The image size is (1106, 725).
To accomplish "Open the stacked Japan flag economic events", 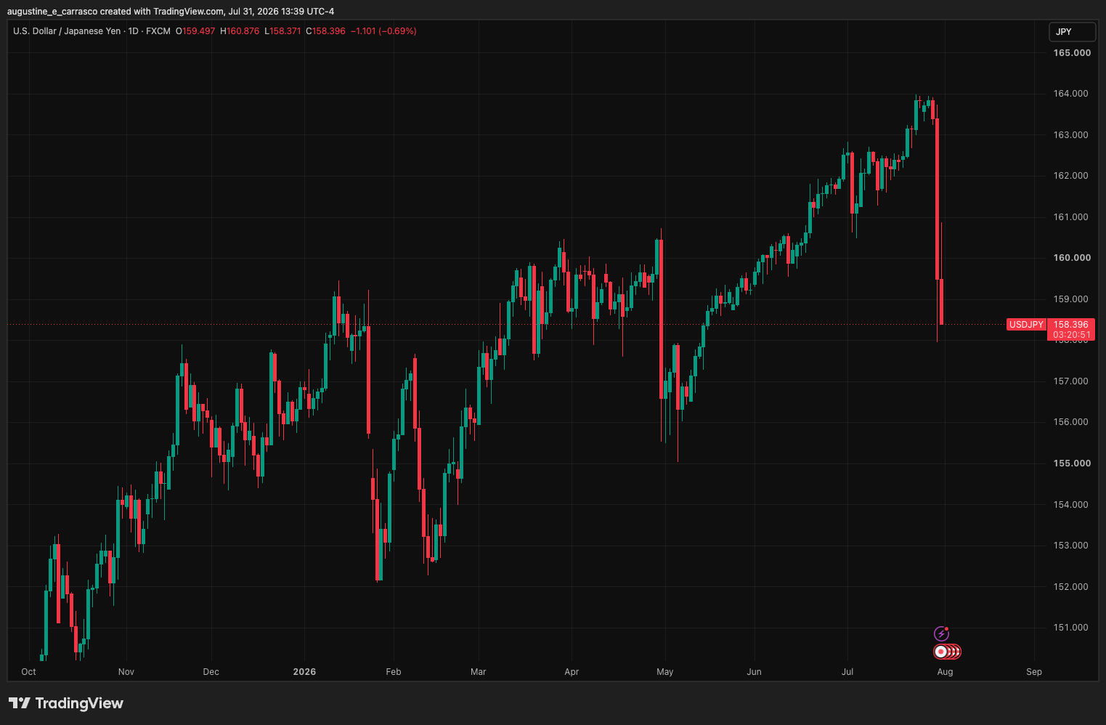I will 947,652.
